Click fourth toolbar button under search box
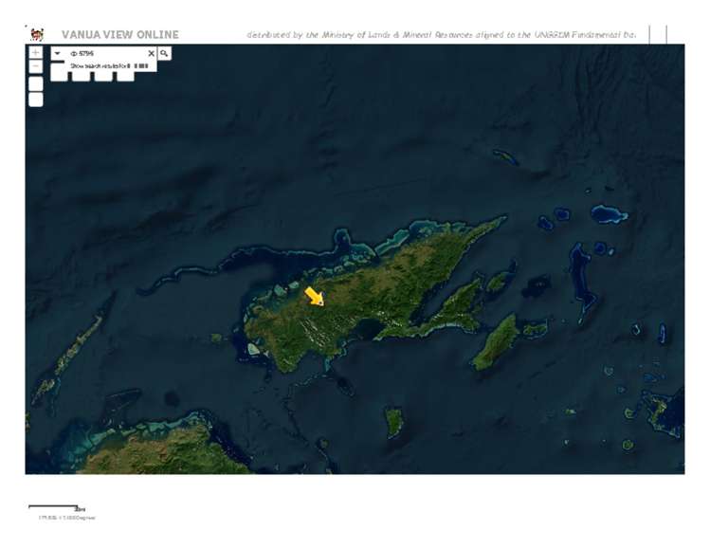This screenshot has width=710, height=549. coord(124,76)
